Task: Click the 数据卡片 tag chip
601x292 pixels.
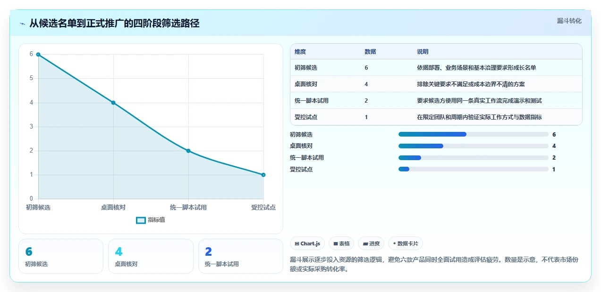Action: click(x=406, y=243)
